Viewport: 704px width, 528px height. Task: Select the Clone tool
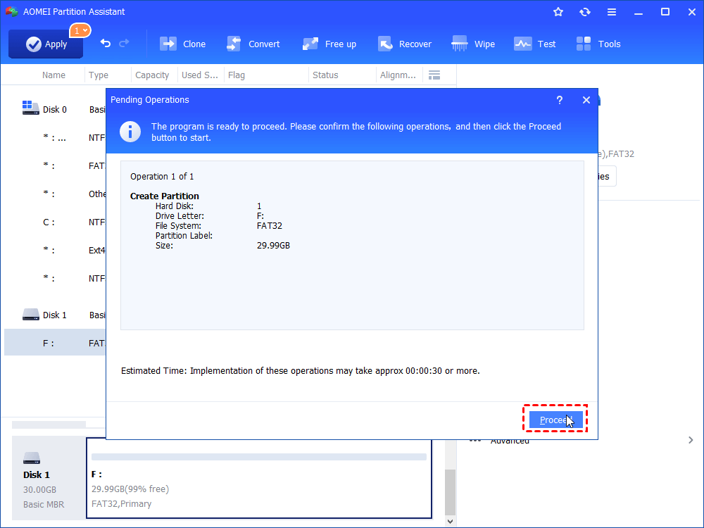tap(182, 44)
